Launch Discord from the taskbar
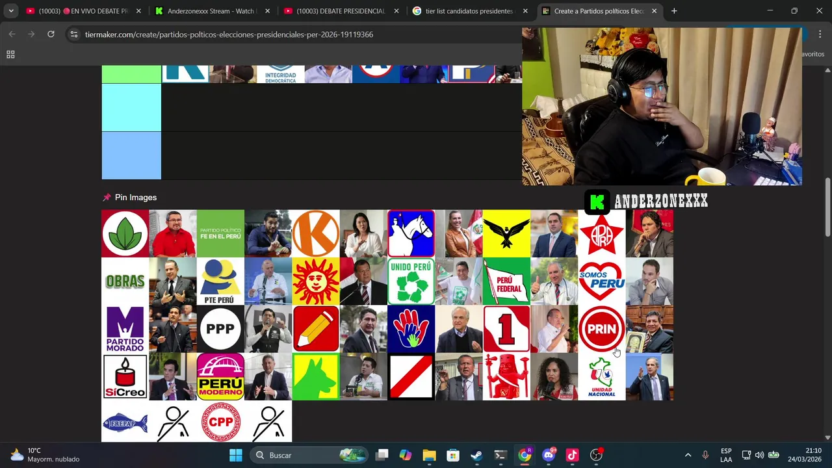 548,455
